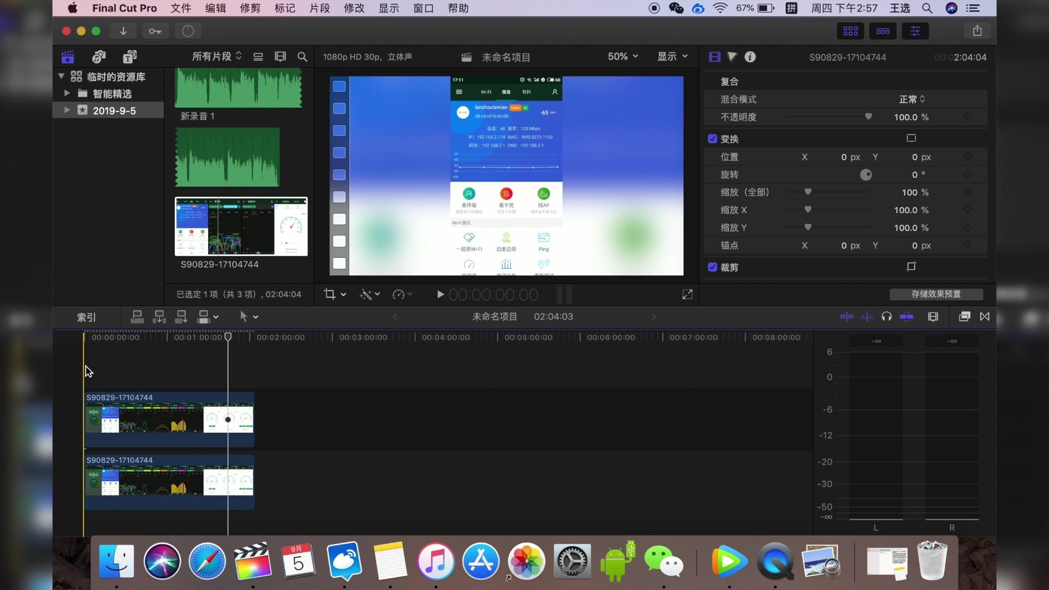The image size is (1049, 590).
Task: Play the viewer video
Action: coord(440,294)
